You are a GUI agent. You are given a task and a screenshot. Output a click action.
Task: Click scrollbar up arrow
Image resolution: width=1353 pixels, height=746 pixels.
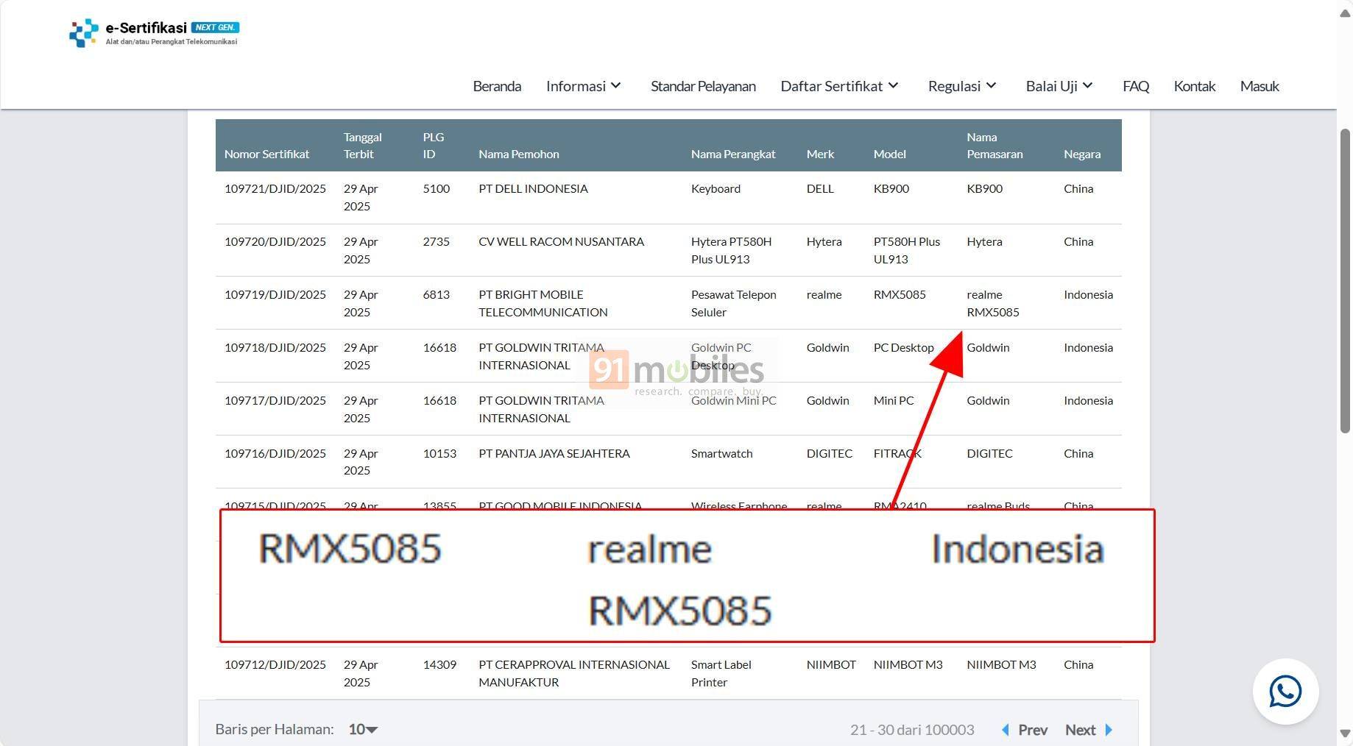pyautogui.click(x=1345, y=14)
